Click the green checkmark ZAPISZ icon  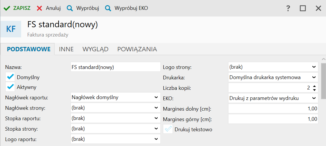[6, 8]
